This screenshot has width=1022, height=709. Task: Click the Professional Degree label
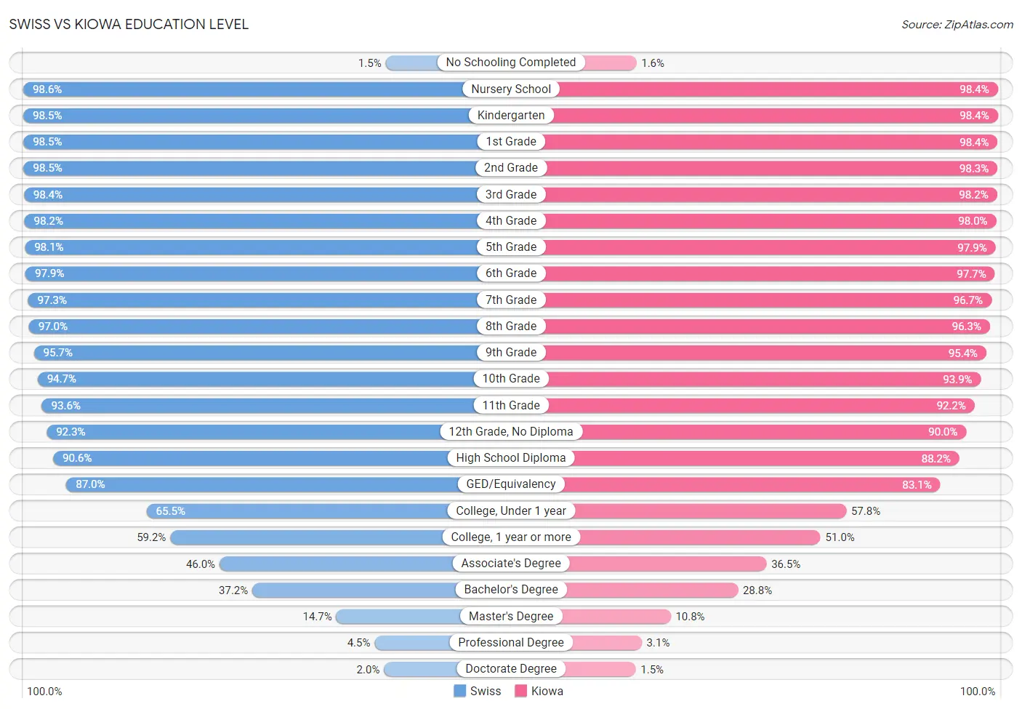pos(511,642)
